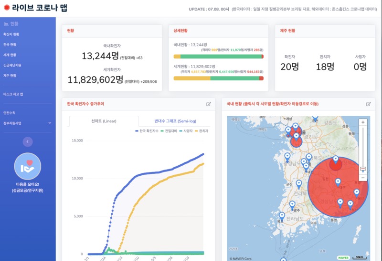
Task: Click the donation heart-hand icon
Action: click(28, 166)
